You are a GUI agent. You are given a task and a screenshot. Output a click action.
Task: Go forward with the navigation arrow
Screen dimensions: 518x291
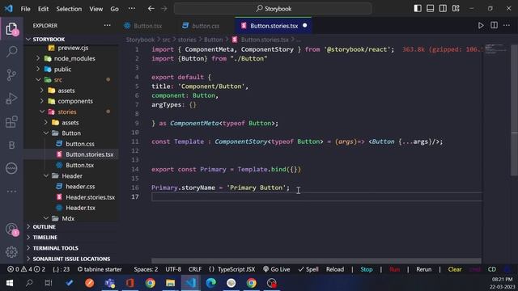pos(164,9)
